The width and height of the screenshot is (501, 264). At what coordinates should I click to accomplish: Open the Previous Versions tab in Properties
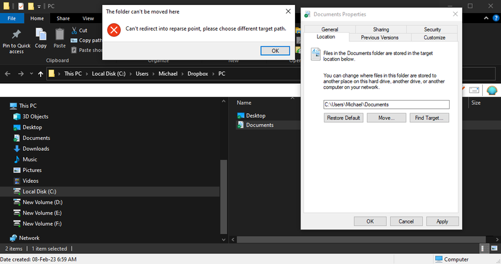380,38
